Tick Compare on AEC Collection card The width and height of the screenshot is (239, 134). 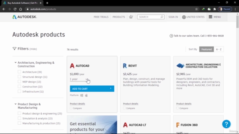[177, 108]
